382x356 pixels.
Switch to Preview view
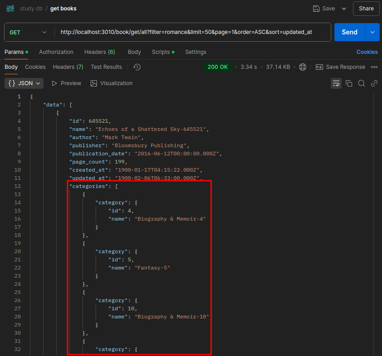point(66,83)
